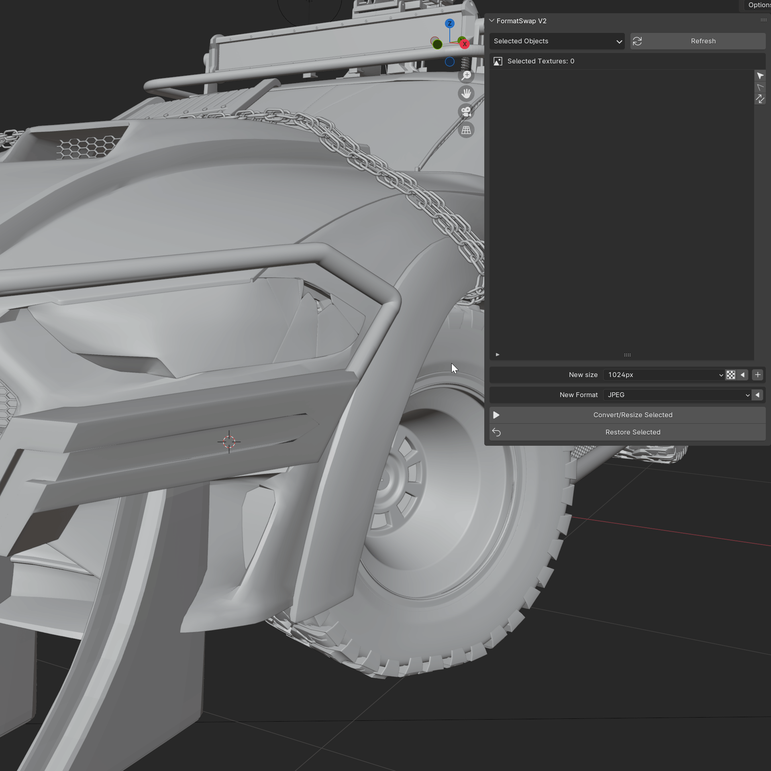Click the "Selected Textures: 0" label
Image resolution: width=771 pixels, height=771 pixels.
coord(541,61)
